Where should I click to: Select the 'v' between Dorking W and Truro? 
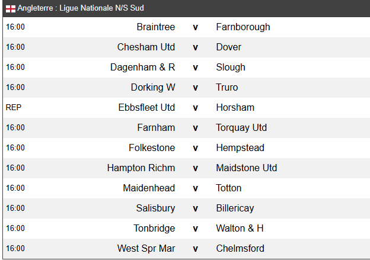click(x=195, y=88)
